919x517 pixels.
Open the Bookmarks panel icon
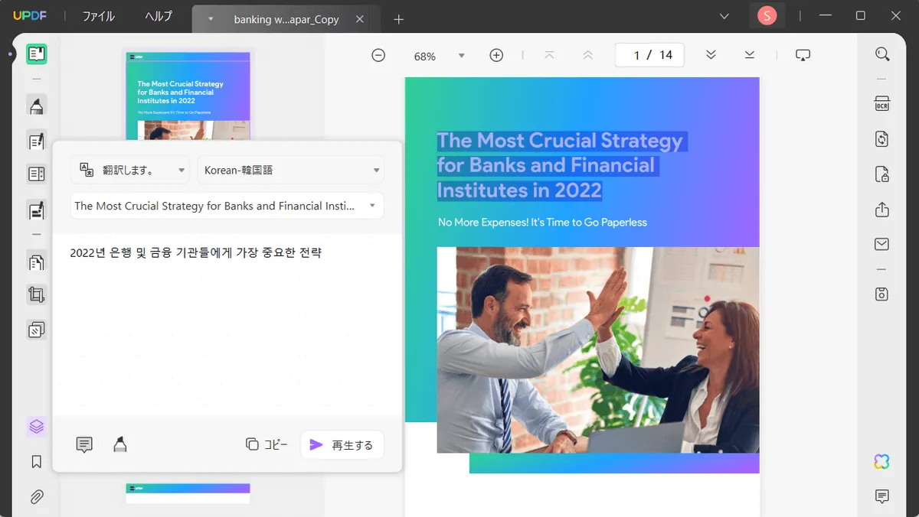(x=36, y=462)
